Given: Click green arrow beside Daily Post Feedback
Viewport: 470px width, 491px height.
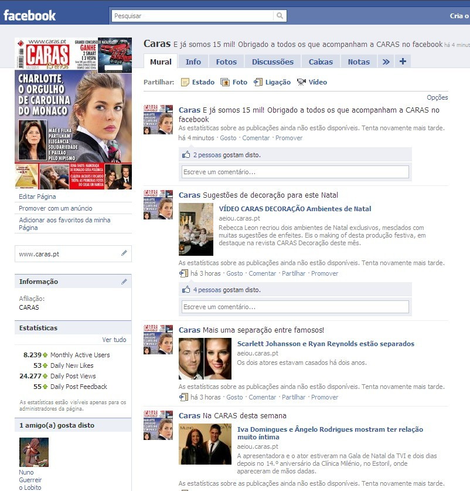Looking at the screenshot, I should (45, 387).
